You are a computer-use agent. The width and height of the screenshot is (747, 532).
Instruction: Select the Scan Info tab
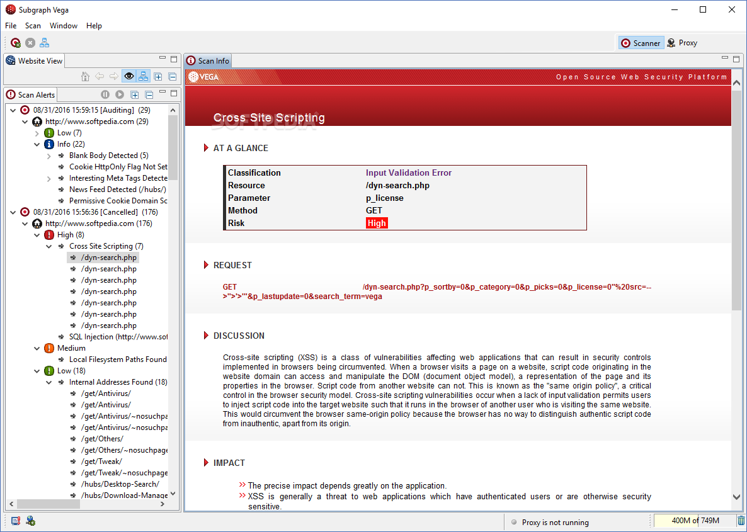tap(208, 61)
